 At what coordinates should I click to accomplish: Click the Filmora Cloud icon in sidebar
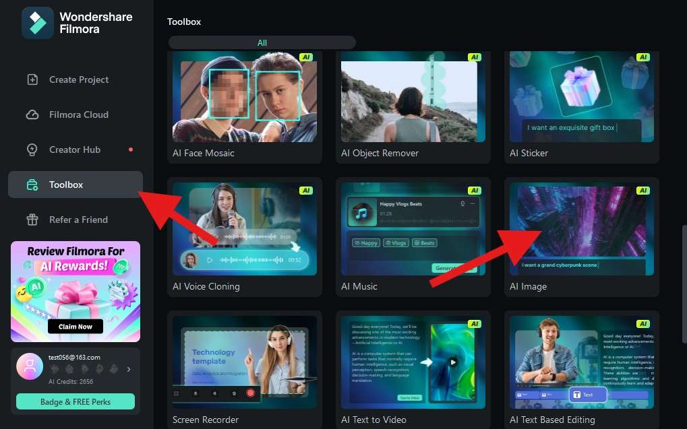[x=32, y=114]
